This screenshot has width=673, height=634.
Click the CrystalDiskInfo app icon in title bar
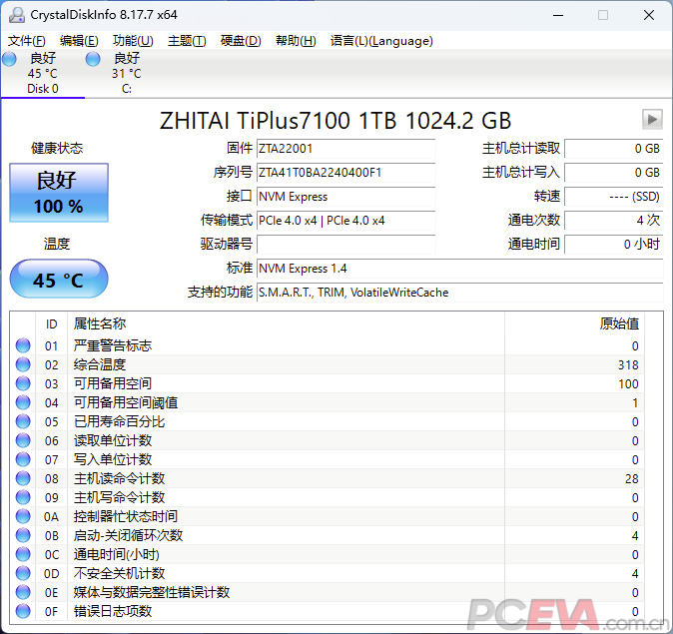point(17,15)
